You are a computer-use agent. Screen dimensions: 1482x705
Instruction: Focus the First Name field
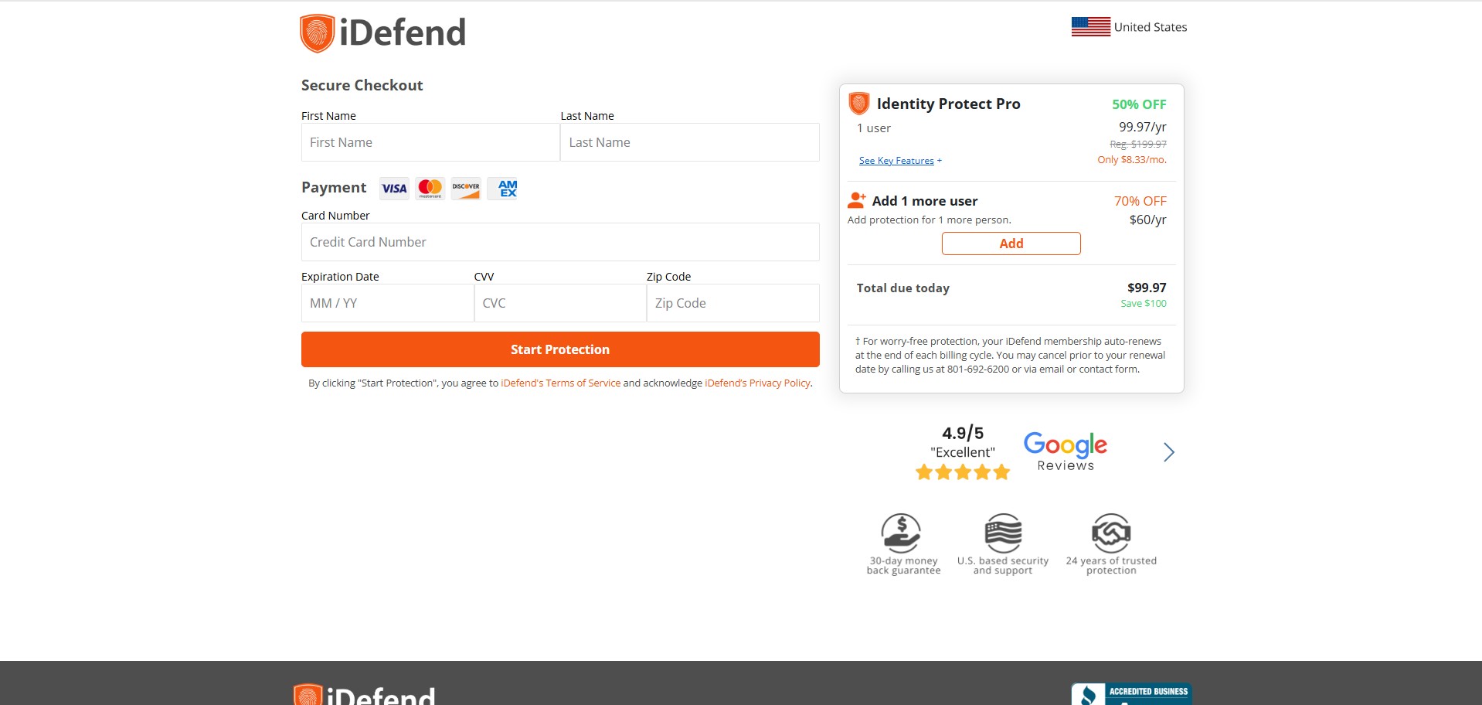pyautogui.click(x=430, y=143)
